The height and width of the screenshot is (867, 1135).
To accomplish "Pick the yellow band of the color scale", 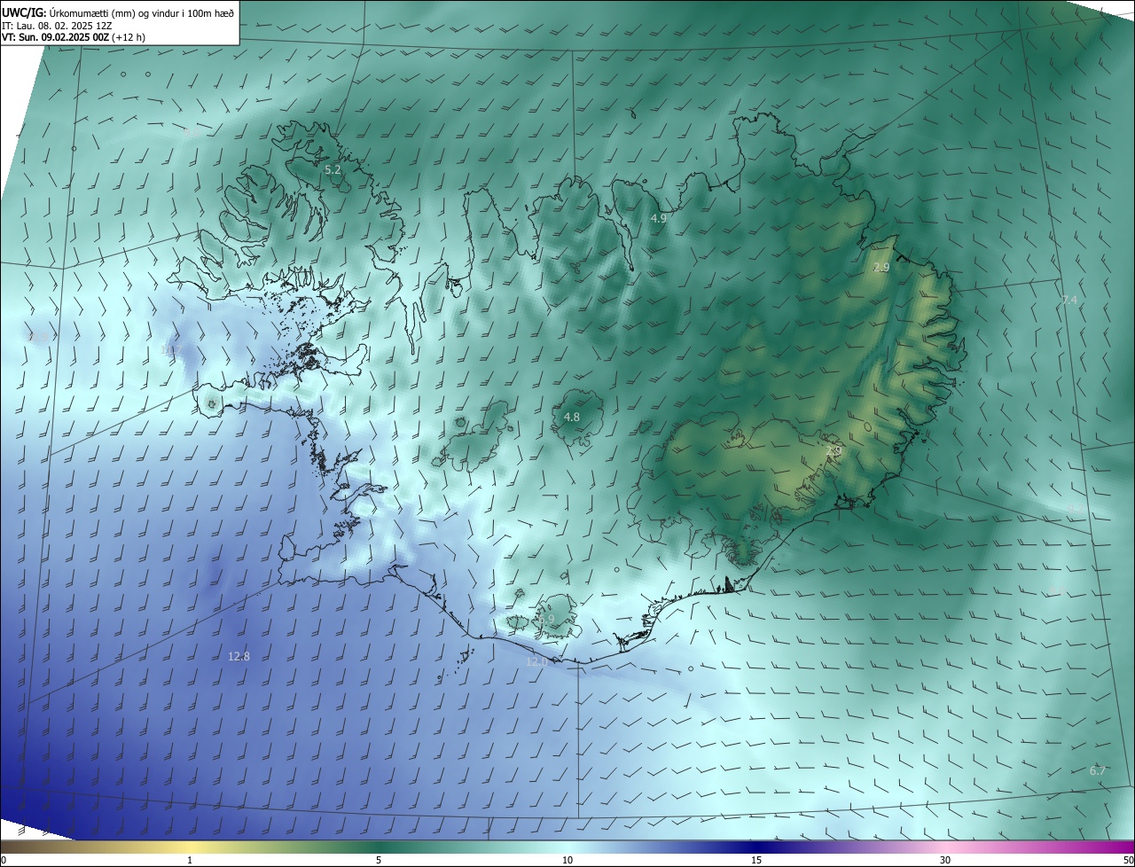I will (190, 847).
